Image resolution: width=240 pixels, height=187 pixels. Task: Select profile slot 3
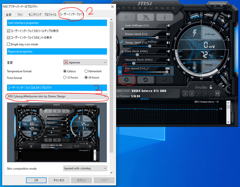click(x=198, y=93)
